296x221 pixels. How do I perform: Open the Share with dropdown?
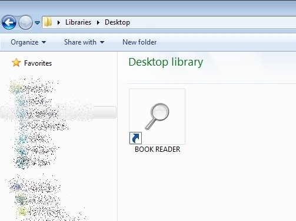(x=84, y=42)
